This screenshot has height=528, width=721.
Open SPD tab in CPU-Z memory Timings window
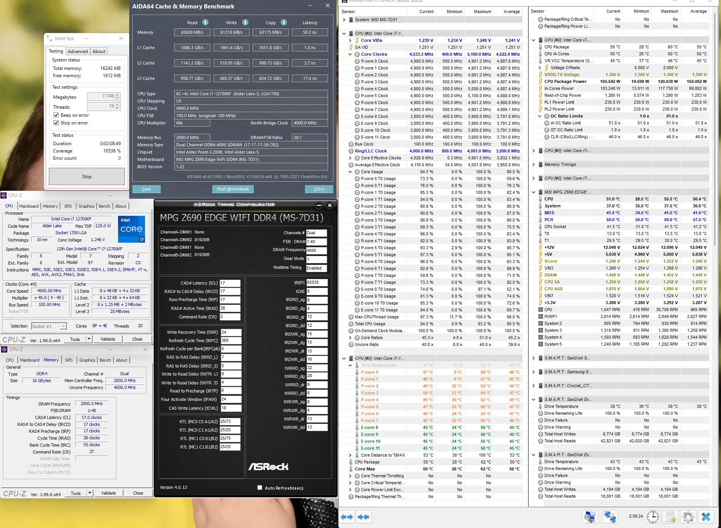tap(69, 360)
